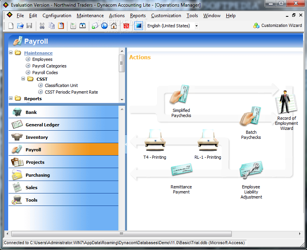Click the Save floppy disk icon
The image size is (307, 250).
coord(29,26)
